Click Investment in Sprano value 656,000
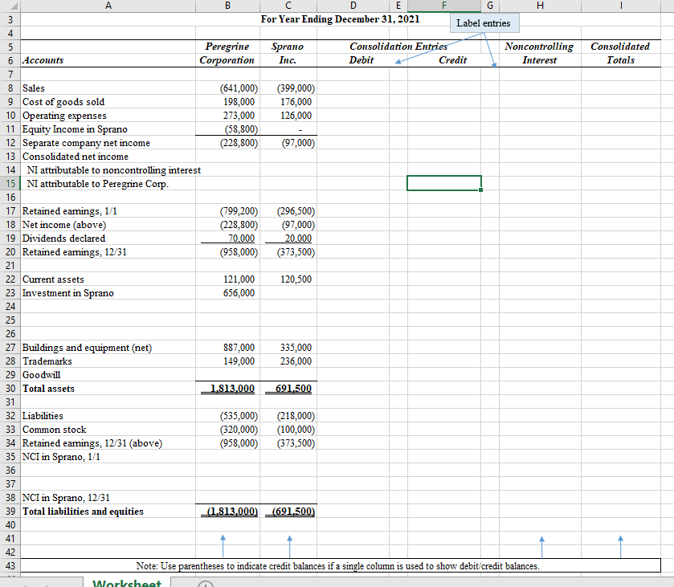Image resolution: width=674 pixels, height=587 pixels. click(x=239, y=293)
